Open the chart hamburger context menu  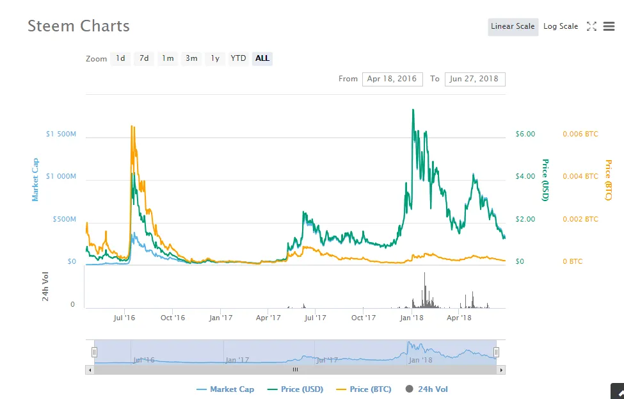(609, 26)
